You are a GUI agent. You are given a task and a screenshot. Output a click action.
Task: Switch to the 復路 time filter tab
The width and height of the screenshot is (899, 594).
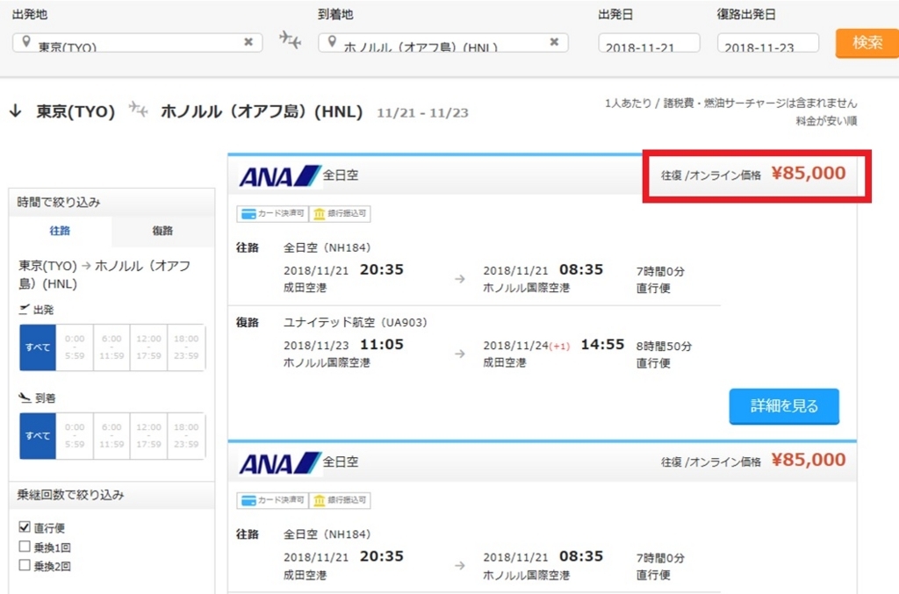pyautogui.click(x=162, y=231)
